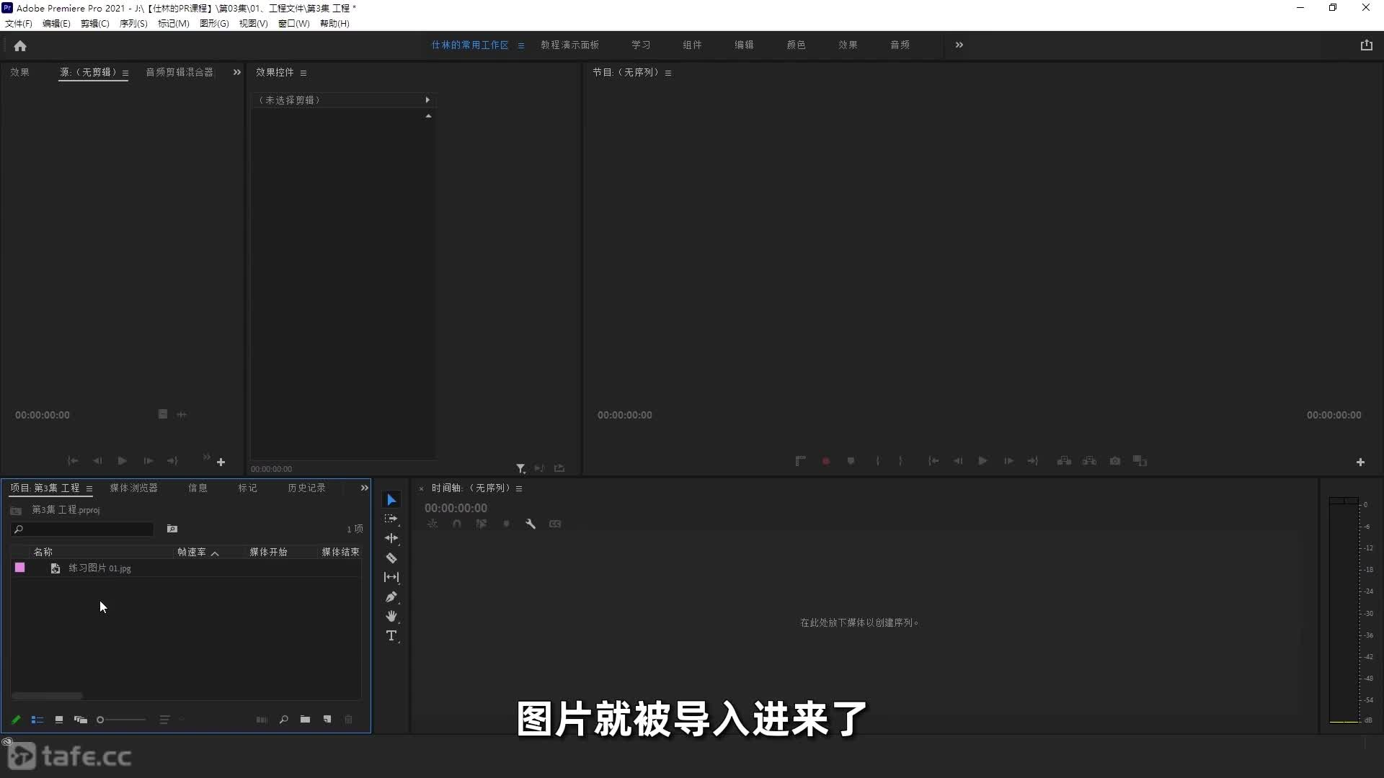
Task: Switch to 媒体浏览器 tab
Action: point(133,488)
